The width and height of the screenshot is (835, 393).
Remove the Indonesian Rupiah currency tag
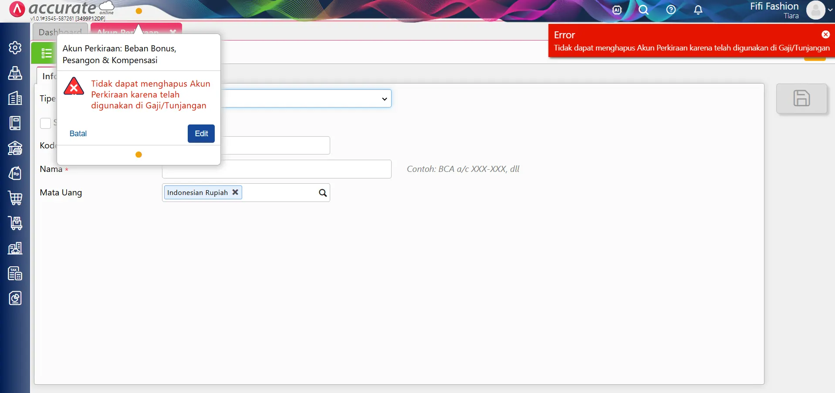point(235,192)
